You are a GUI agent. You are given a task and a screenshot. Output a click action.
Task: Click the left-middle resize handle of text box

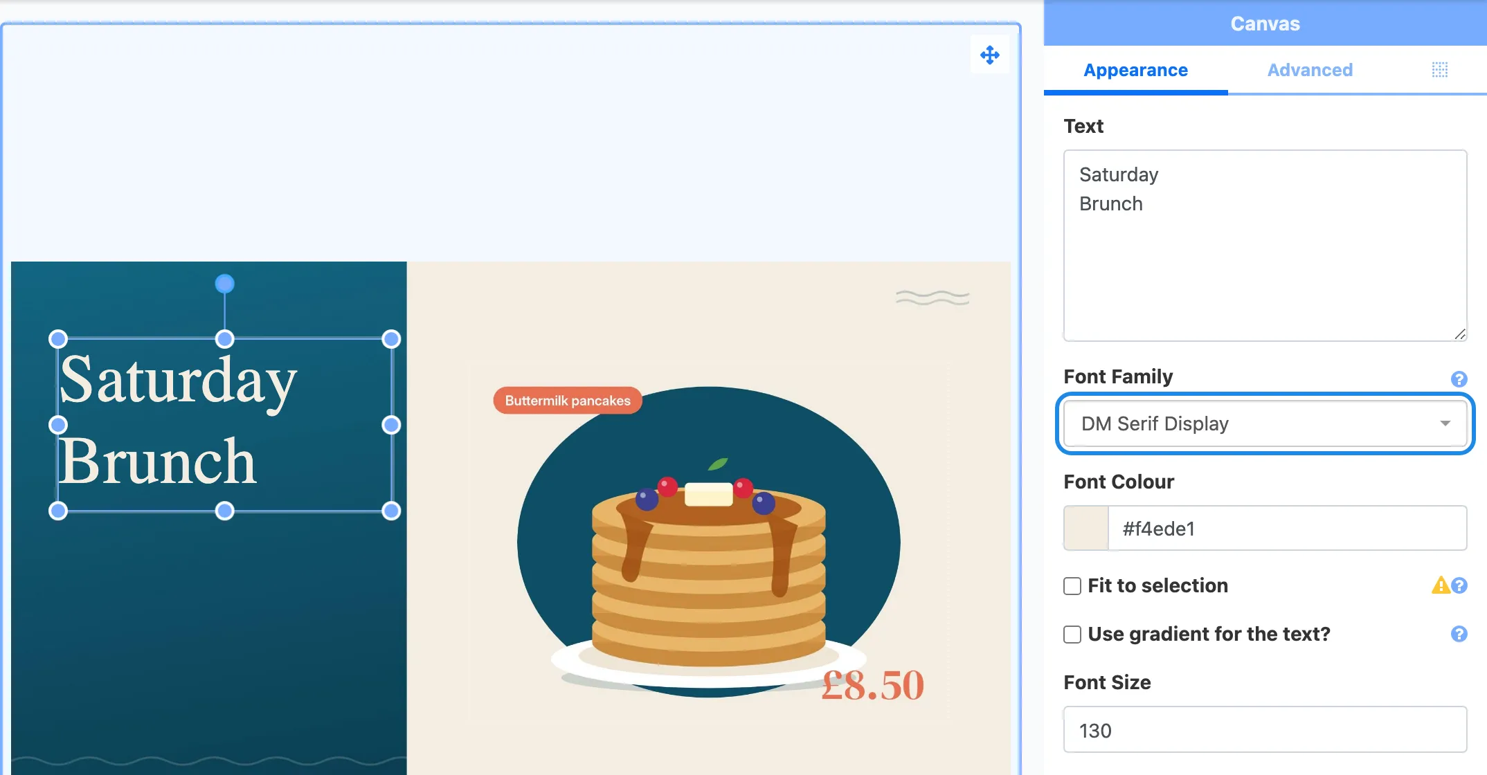58,424
